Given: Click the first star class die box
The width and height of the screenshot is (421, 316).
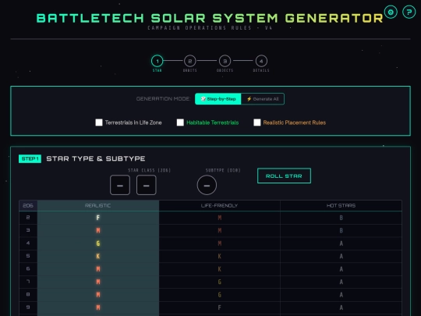Looking at the screenshot, I should (x=120, y=185).
